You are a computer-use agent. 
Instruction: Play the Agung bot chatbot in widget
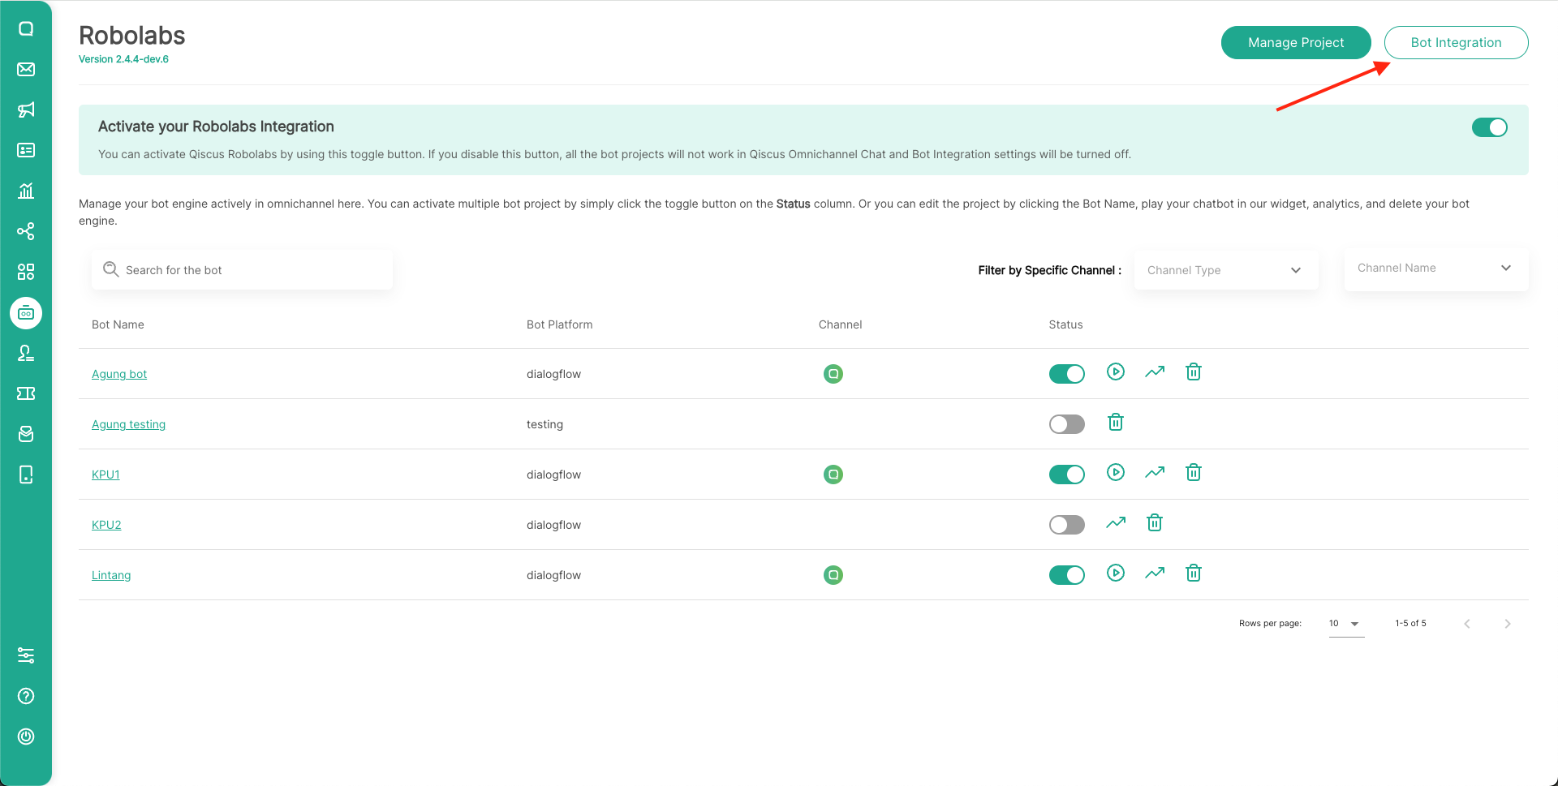pos(1116,372)
